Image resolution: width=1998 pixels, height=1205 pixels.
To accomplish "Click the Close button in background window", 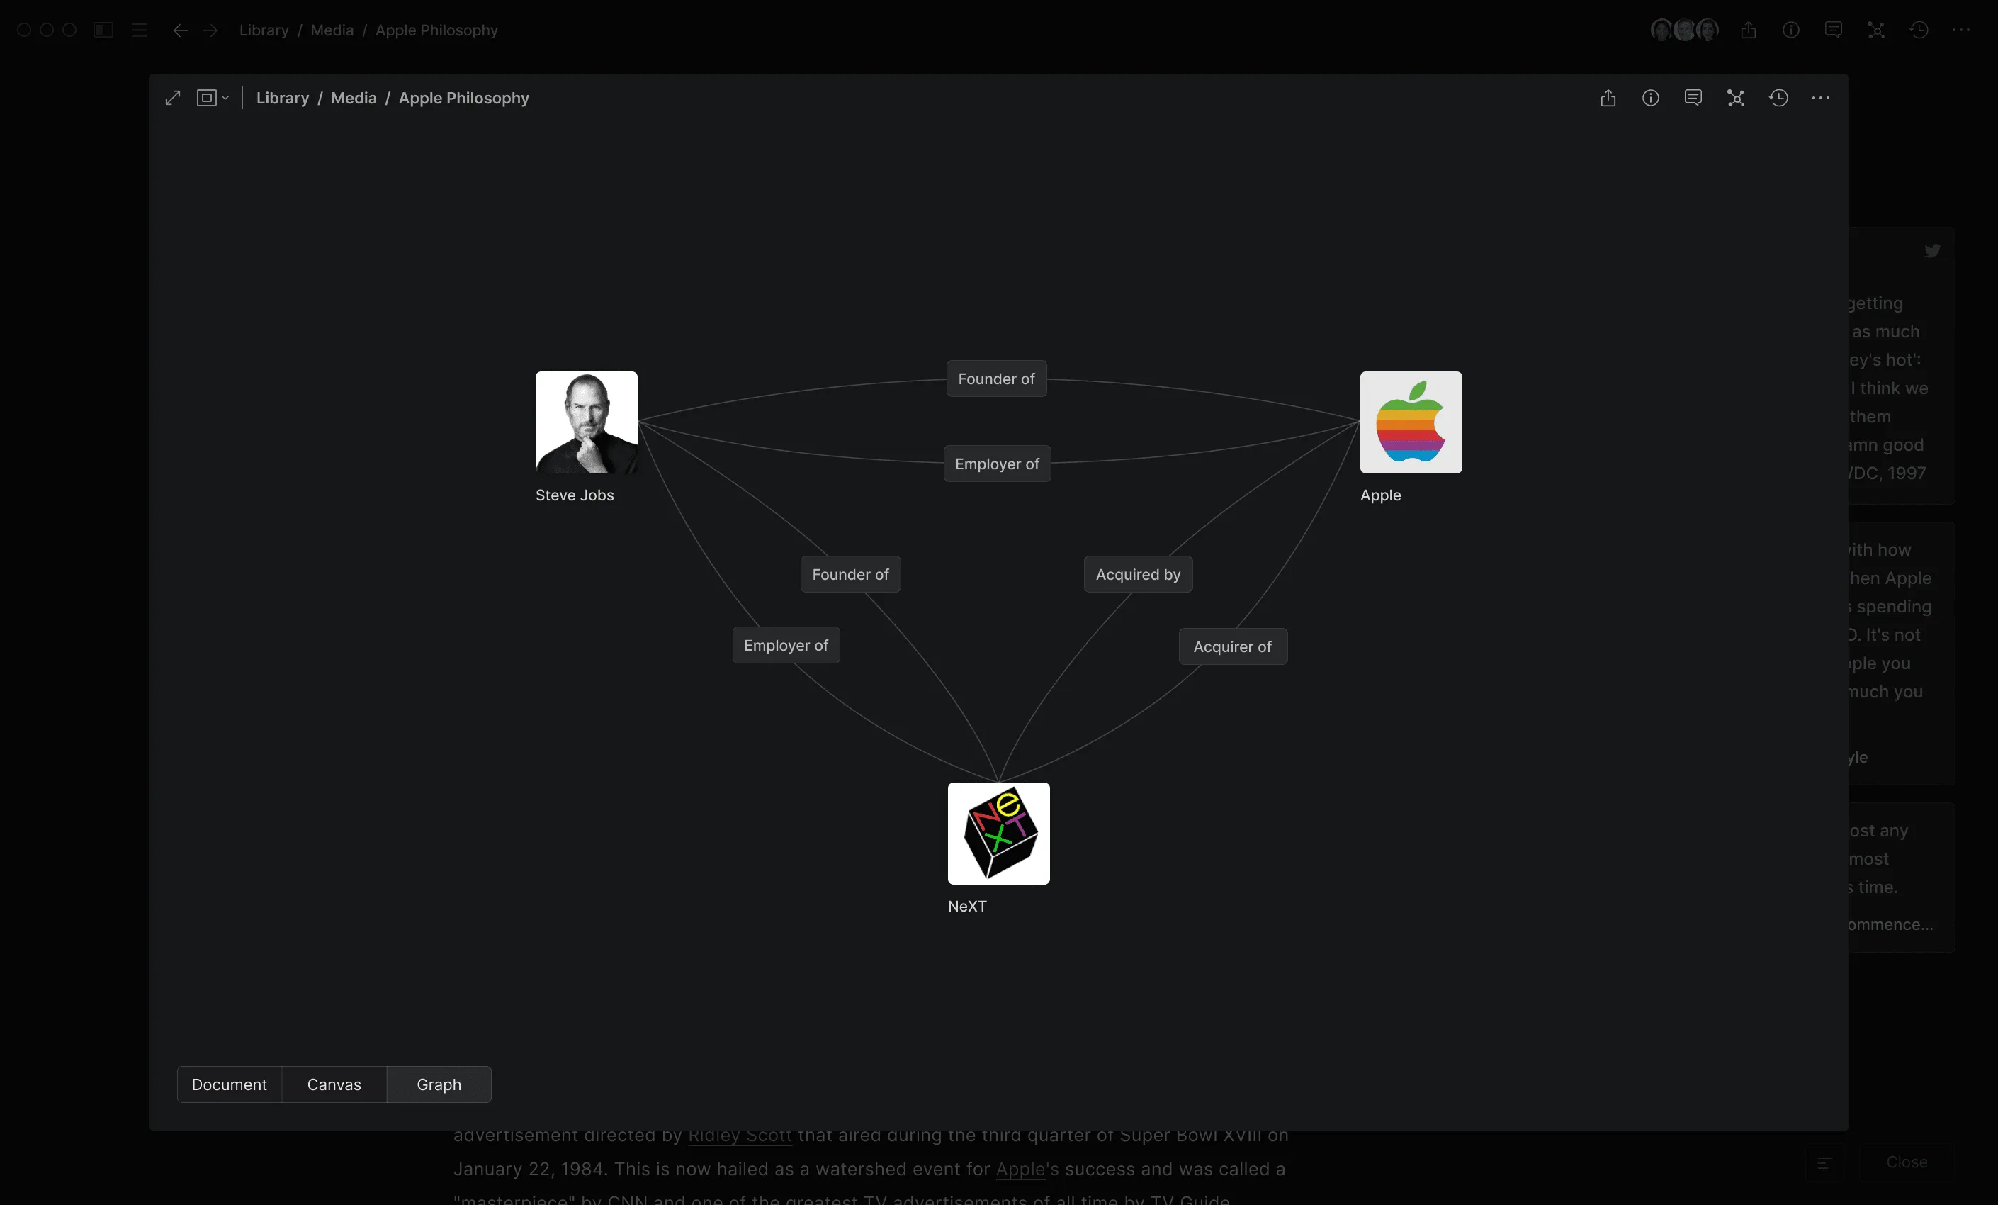I will point(1907,1162).
